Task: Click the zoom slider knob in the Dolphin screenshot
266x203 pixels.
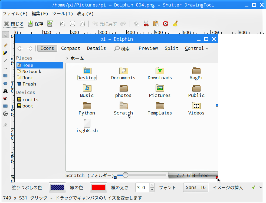Action: coord(125,175)
